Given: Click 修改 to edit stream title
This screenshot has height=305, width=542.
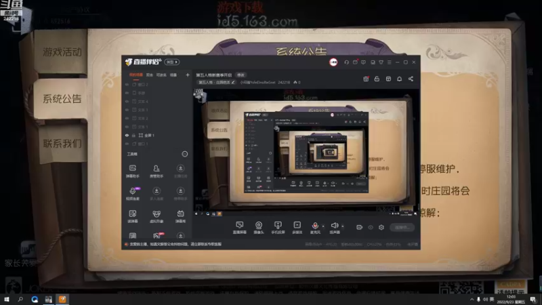Looking at the screenshot, I should (x=241, y=75).
